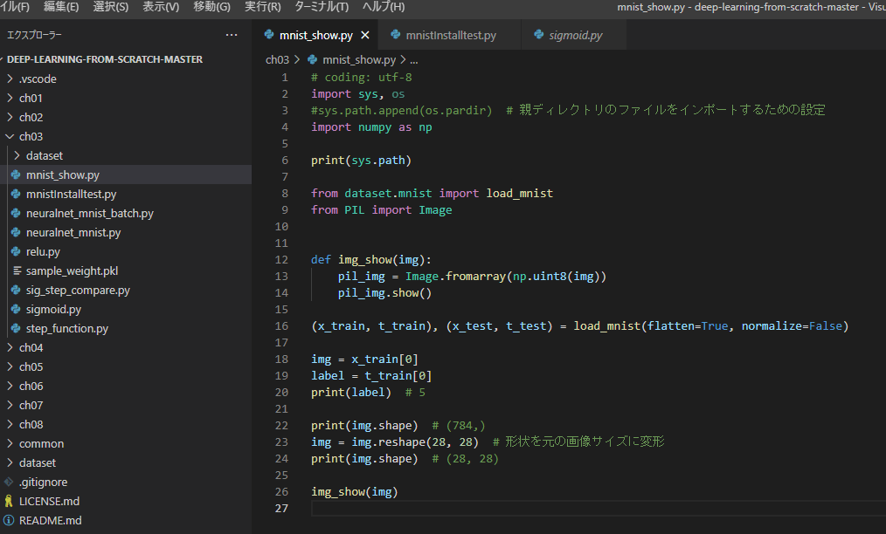Open mnistInstalltest.py from the explorer
This screenshot has width=886, height=534.
[71, 195]
